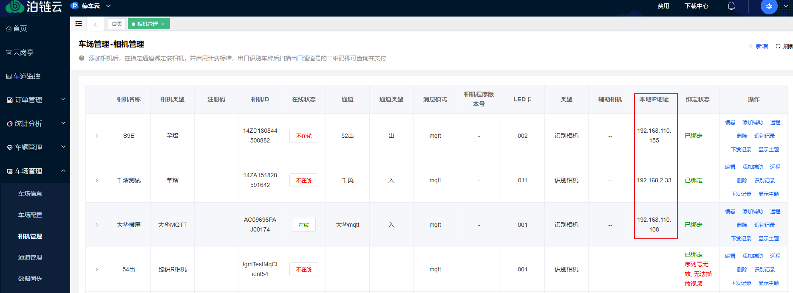Click the 泊链云 logo
This screenshot has height=293, width=793.
coord(34,6)
